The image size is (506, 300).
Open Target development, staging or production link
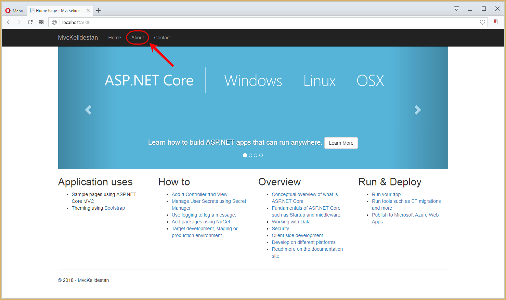click(x=205, y=232)
